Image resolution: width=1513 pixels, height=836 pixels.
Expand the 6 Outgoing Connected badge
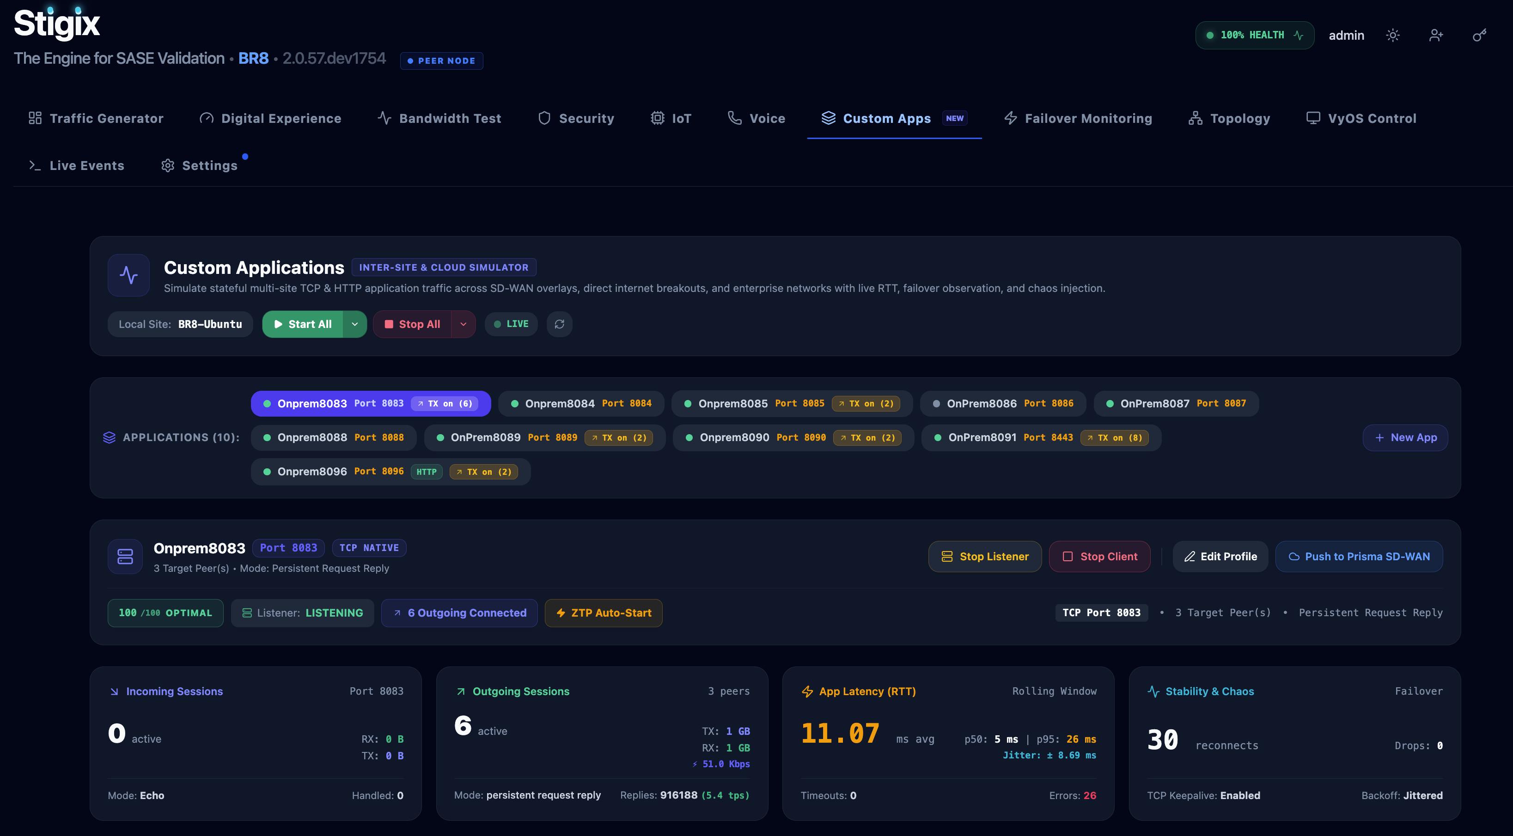pos(459,613)
